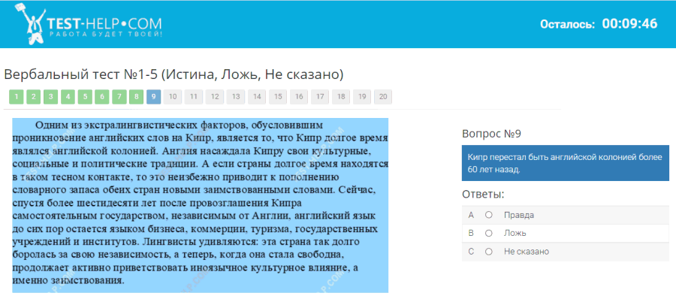
Task: Click the question statement about Кипр colony
Action: (x=565, y=163)
